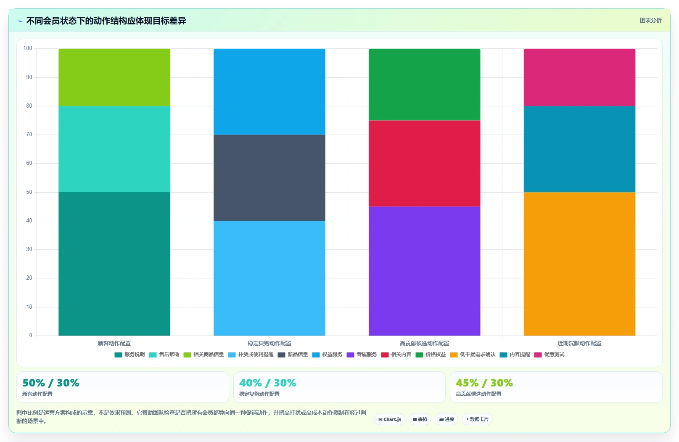Screen dimensions: 679x442
Task: Click the turquoise middle segment of 新客动作配置 bar
Action: pos(114,149)
